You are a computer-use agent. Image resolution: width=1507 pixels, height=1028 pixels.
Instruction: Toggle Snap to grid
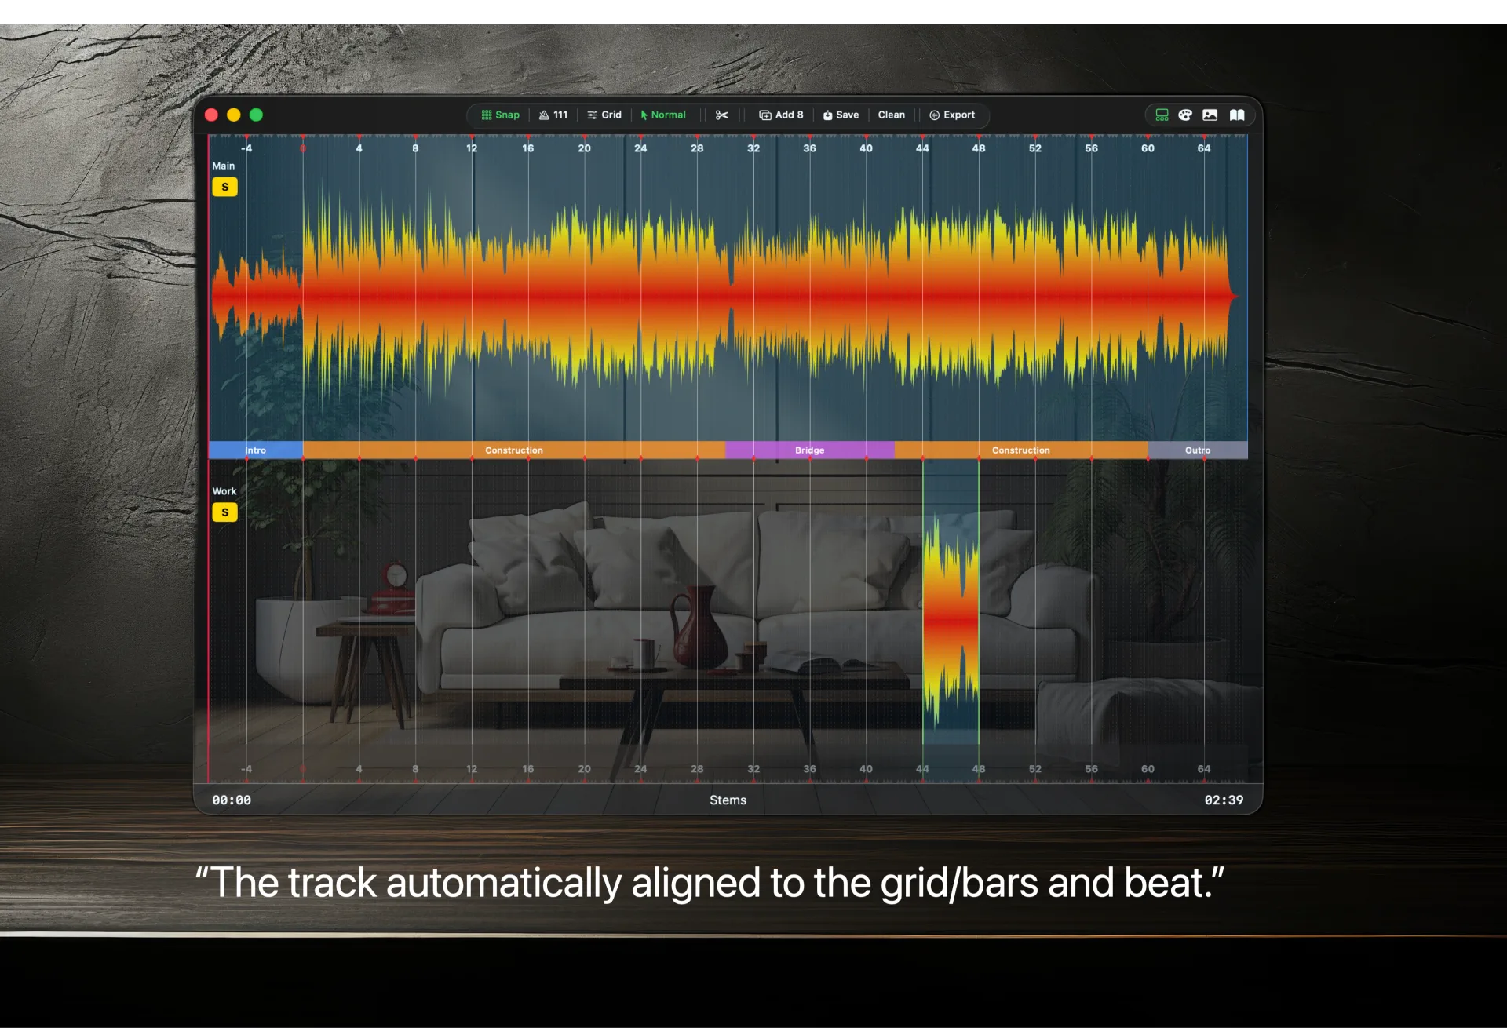click(501, 115)
